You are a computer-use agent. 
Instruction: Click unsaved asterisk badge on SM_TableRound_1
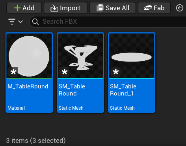coord(116,72)
